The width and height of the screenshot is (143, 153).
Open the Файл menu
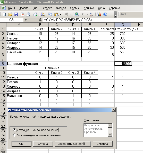[x=11, y=8]
